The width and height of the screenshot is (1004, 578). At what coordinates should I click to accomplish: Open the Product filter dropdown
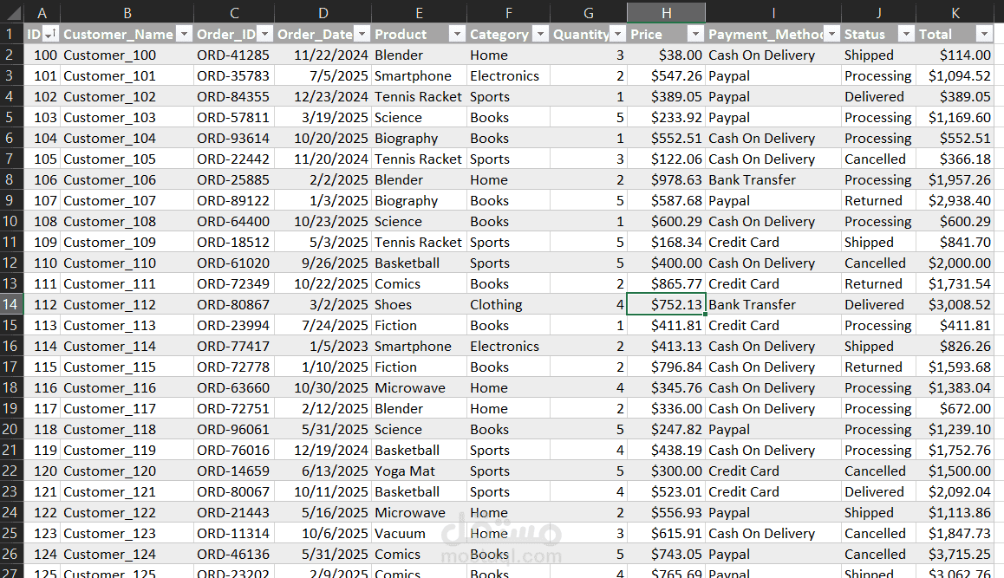pos(457,34)
